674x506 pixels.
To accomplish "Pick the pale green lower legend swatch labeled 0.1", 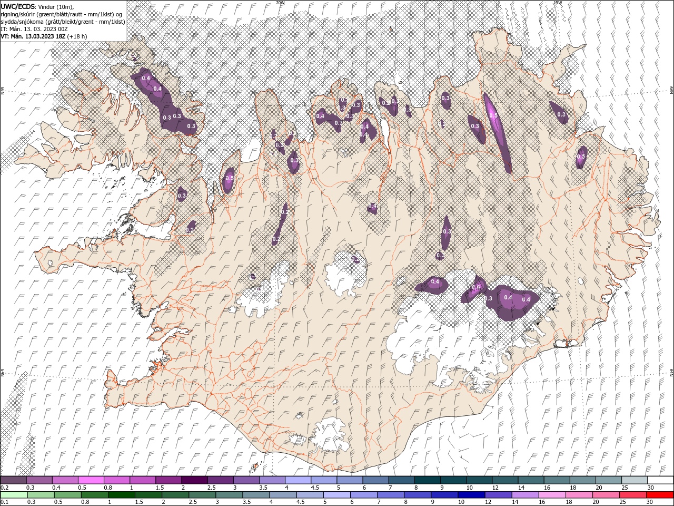I will point(14,495).
